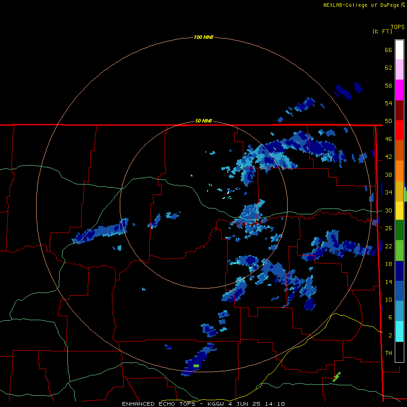Click the green streak echo in lower right
Image resolution: width=407 pixels, height=407 pixels.
pyautogui.click(x=337, y=377)
